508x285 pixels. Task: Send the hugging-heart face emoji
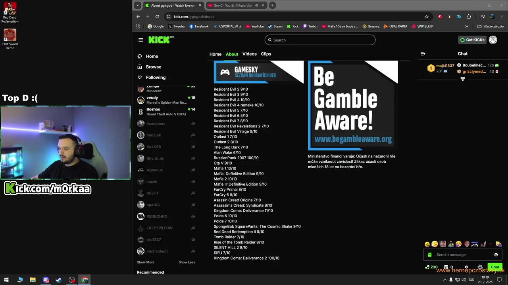point(458,244)
